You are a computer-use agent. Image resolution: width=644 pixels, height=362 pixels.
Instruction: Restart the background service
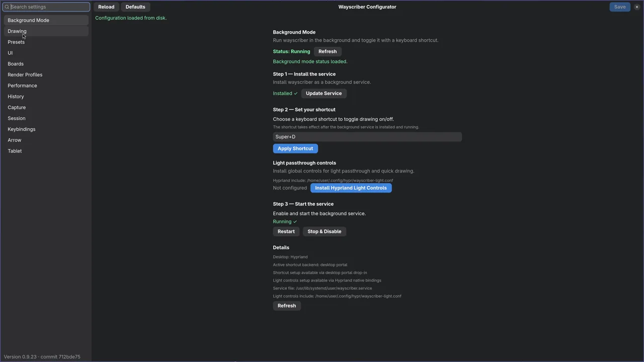(x=286, y=232)
